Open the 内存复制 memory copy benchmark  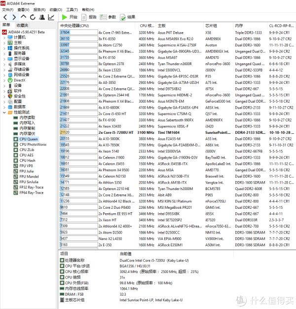click(x=27, y=128)
